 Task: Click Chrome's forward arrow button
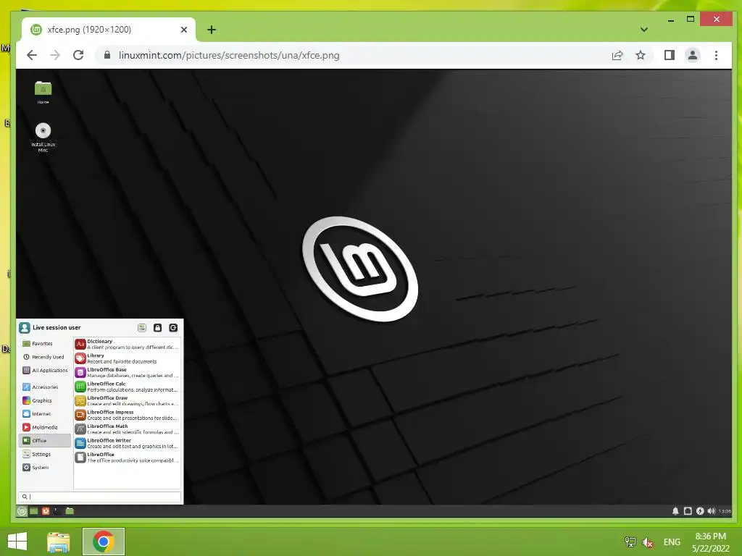pyautogui.click(x=55, y=55)
